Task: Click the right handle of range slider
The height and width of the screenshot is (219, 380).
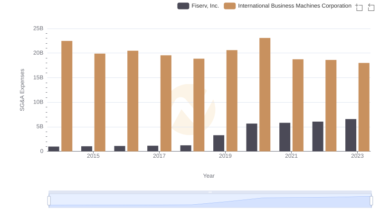Action: [371, 201]
